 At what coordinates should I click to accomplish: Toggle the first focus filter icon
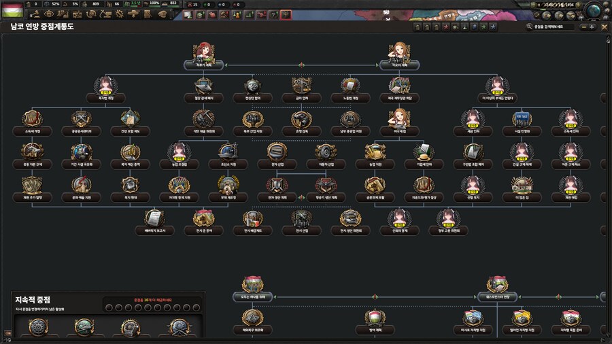[x=418, y=27]
